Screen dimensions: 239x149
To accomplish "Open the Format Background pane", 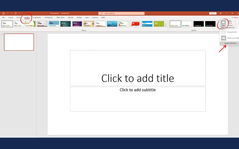I will [230, 24].
